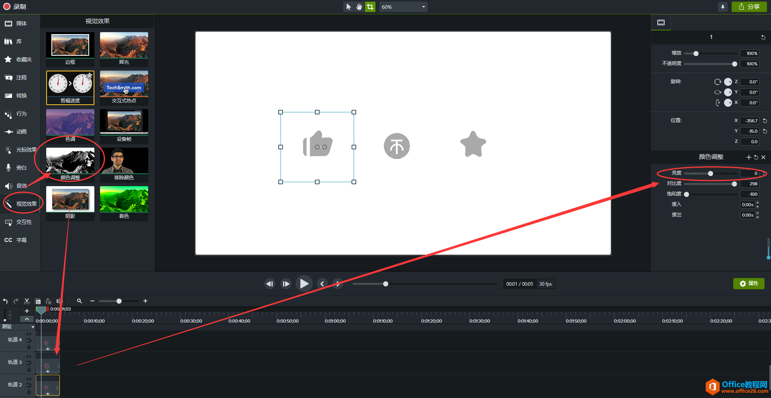Play the preview video
Image resolution: width=771 pixels, height=398 pixels.
[x=304, y=284]
